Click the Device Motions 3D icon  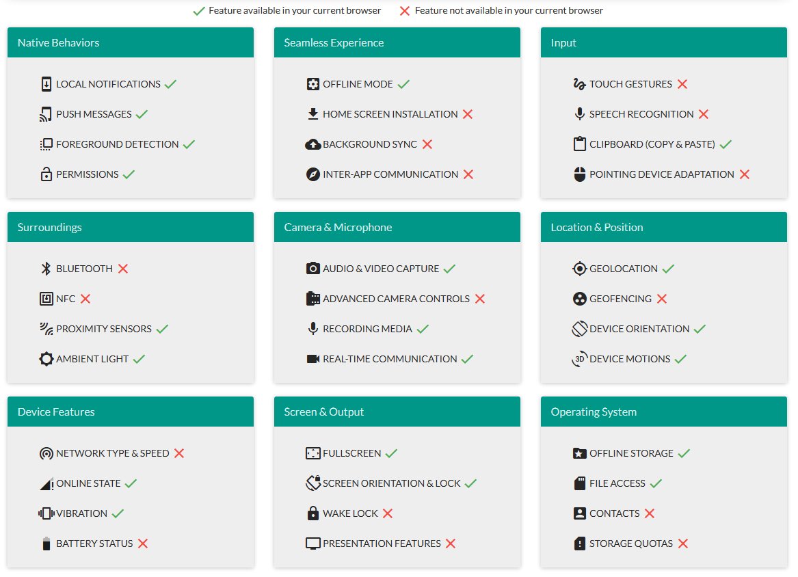(580, 359)
